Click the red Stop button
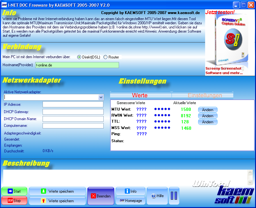 [x=14, y=201]
